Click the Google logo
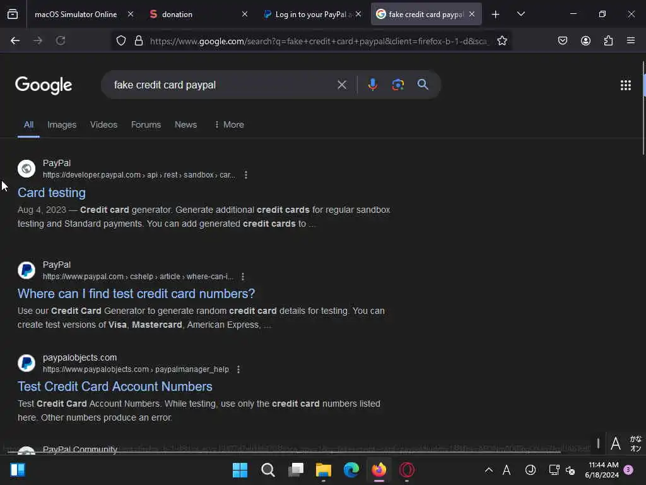 pos(44,85)
